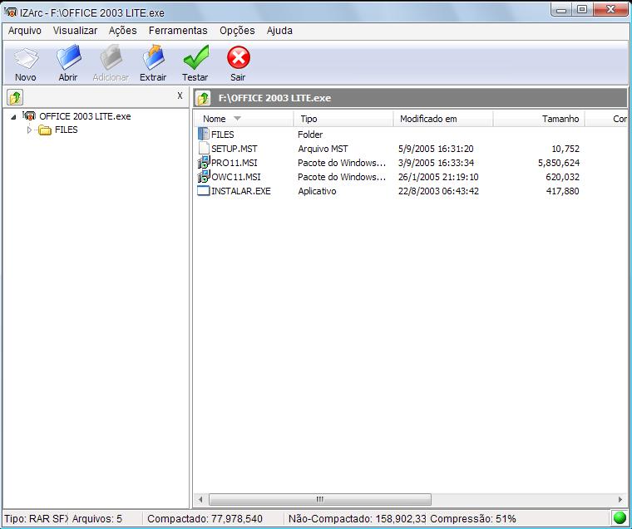Click the IZArc title bar icon
The height and width of the screenshot is (529, 632).
(x=11, y=12)
